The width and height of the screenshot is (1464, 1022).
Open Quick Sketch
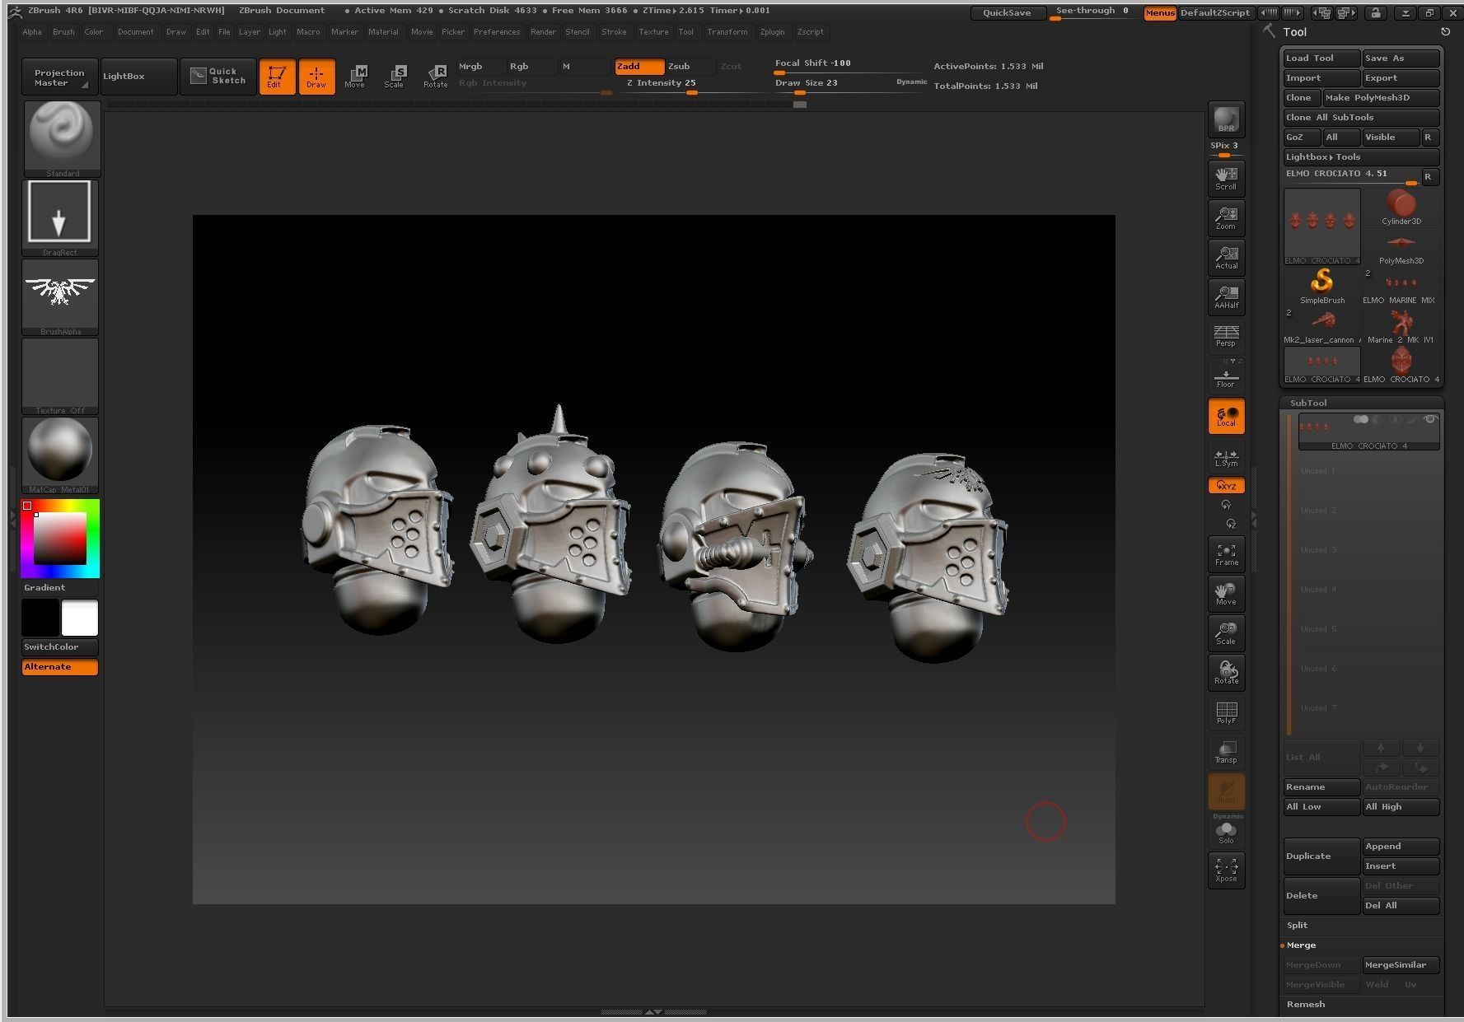coord(218,77)
